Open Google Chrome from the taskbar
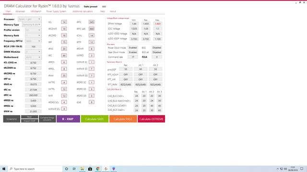 pyautogui.click(x=98, y=169)
